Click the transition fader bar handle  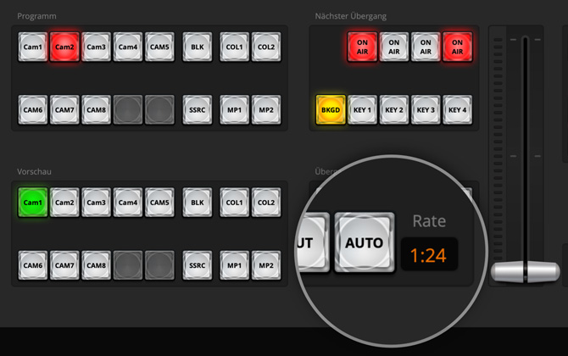525,272
